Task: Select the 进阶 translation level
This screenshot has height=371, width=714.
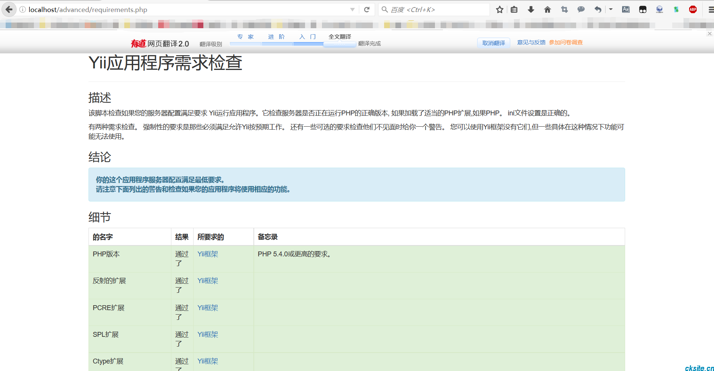Action: [277, 37]
